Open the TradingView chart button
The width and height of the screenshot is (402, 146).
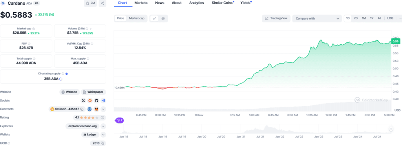pyautogui.click(x=276, y=18)
